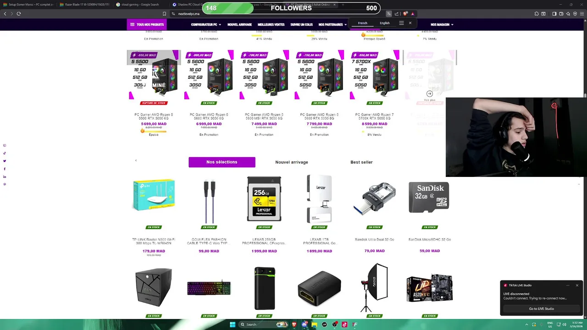
Task: Open the browser main hamburger menu
Action: tap(581, 14)
